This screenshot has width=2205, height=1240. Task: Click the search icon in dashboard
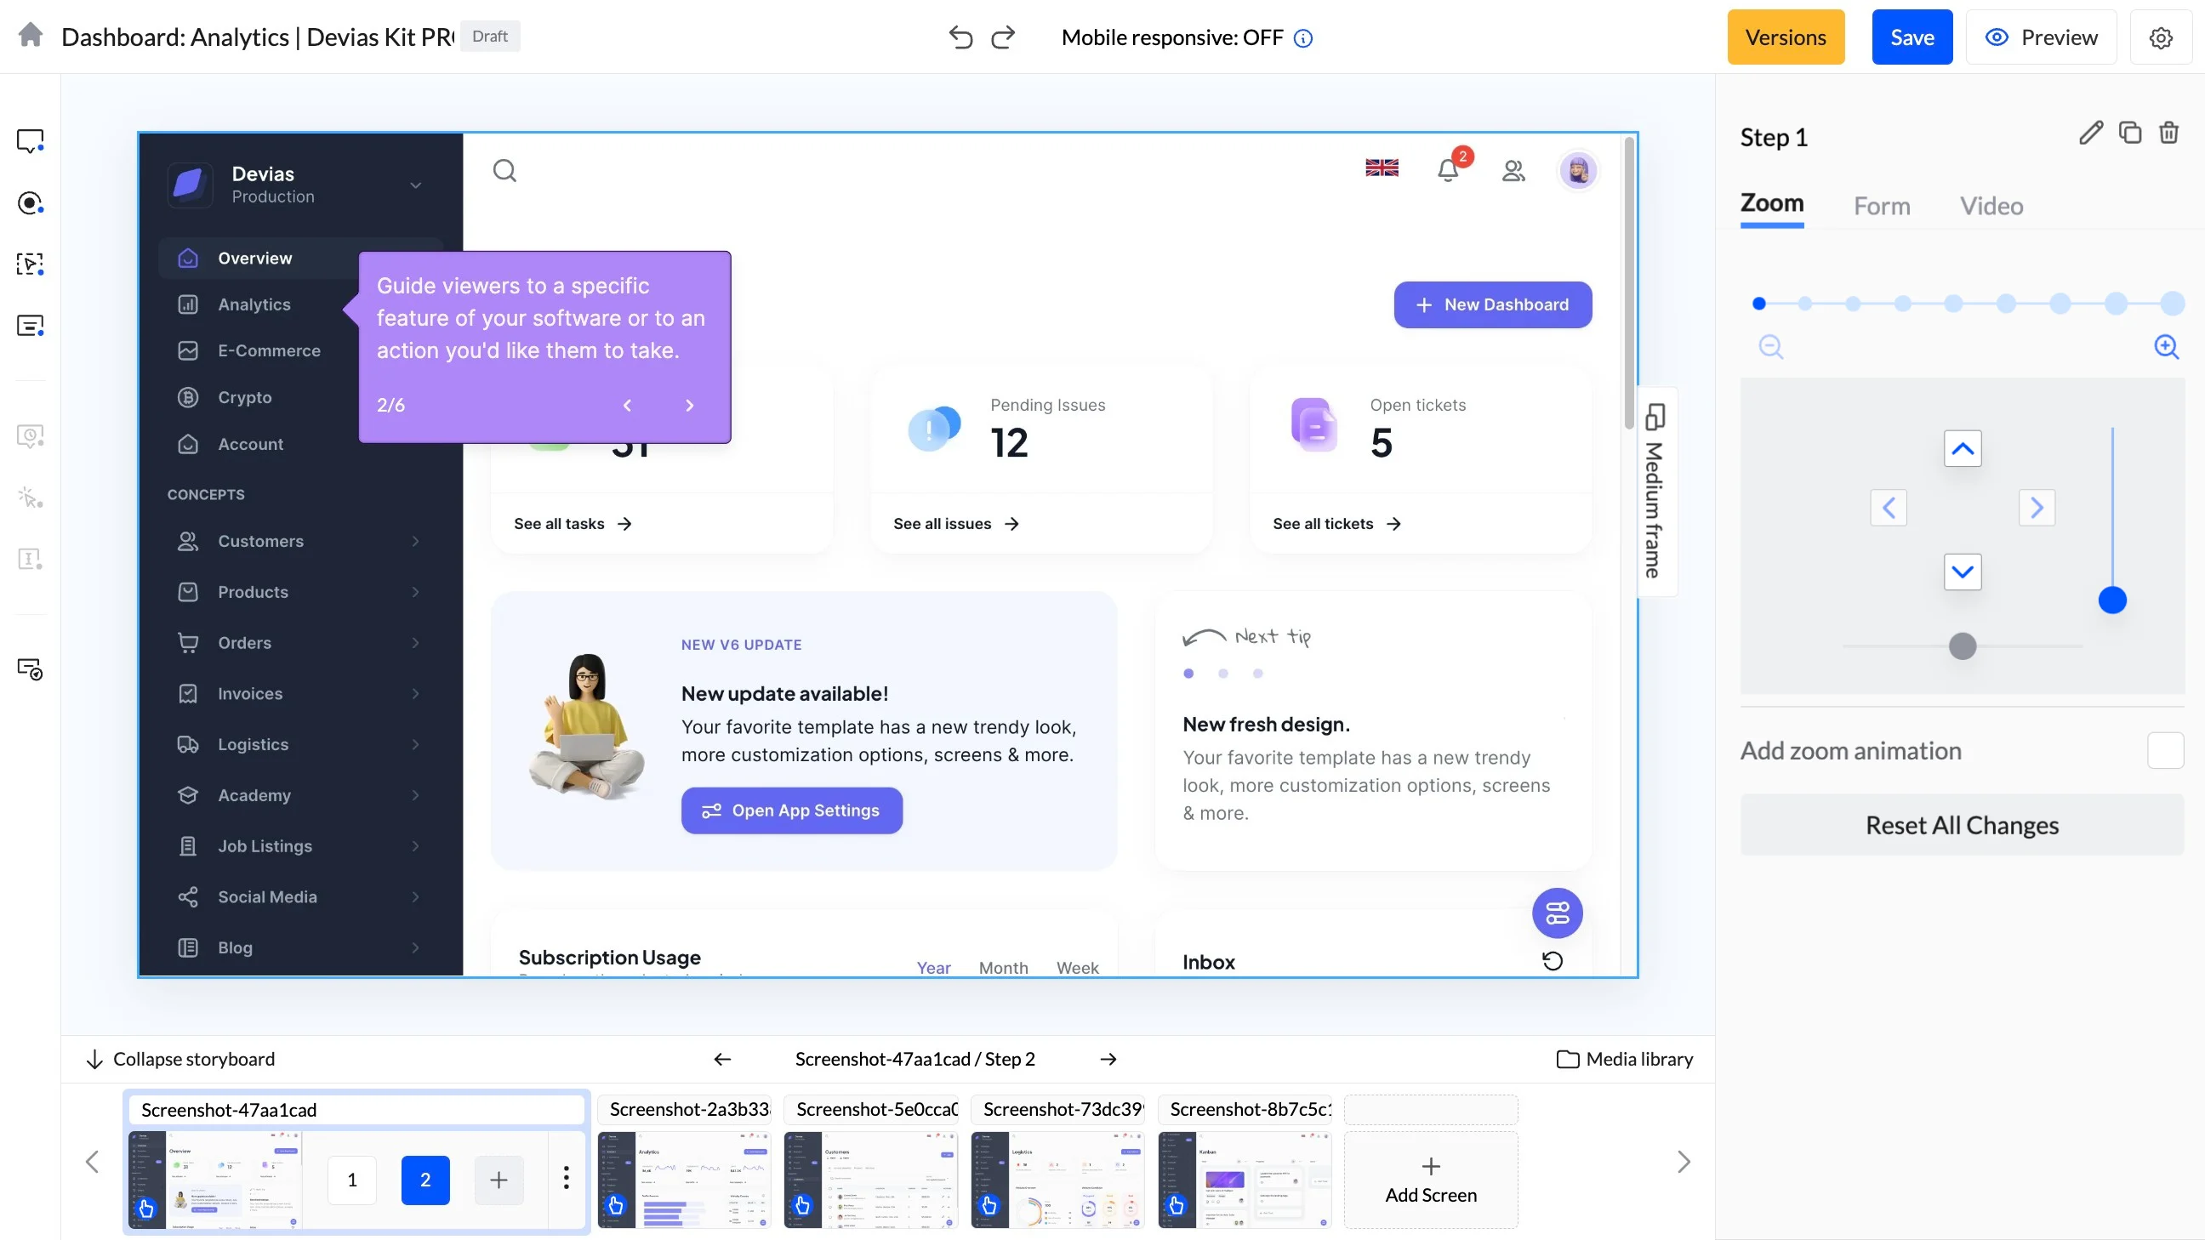pos(504,170)
